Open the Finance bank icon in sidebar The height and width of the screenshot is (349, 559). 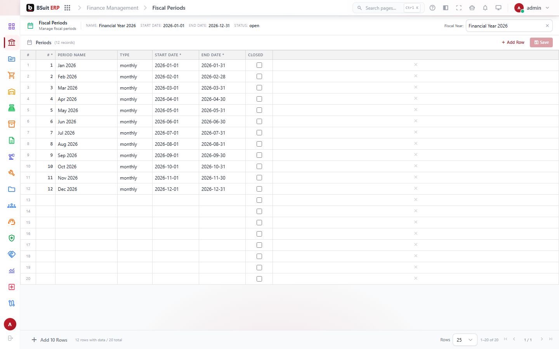coord(12,43)
